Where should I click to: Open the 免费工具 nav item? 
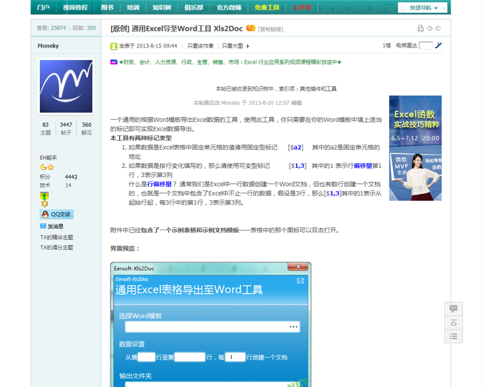(x=267, y=8)
